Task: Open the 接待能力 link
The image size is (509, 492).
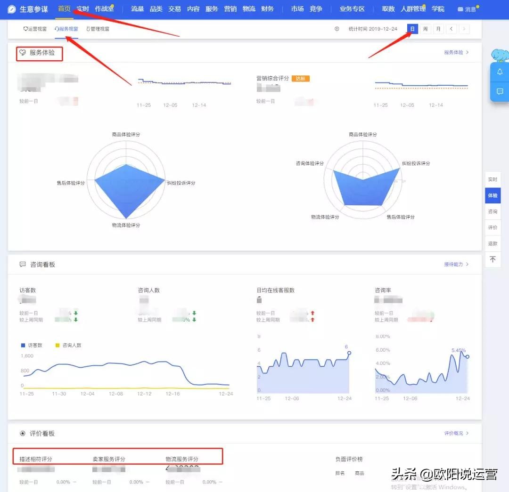Action: pos(454,264)
